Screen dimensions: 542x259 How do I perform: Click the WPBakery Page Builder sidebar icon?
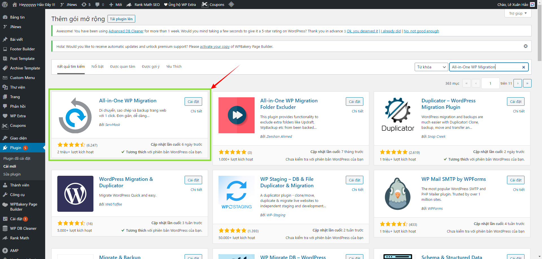click(5, 204)
